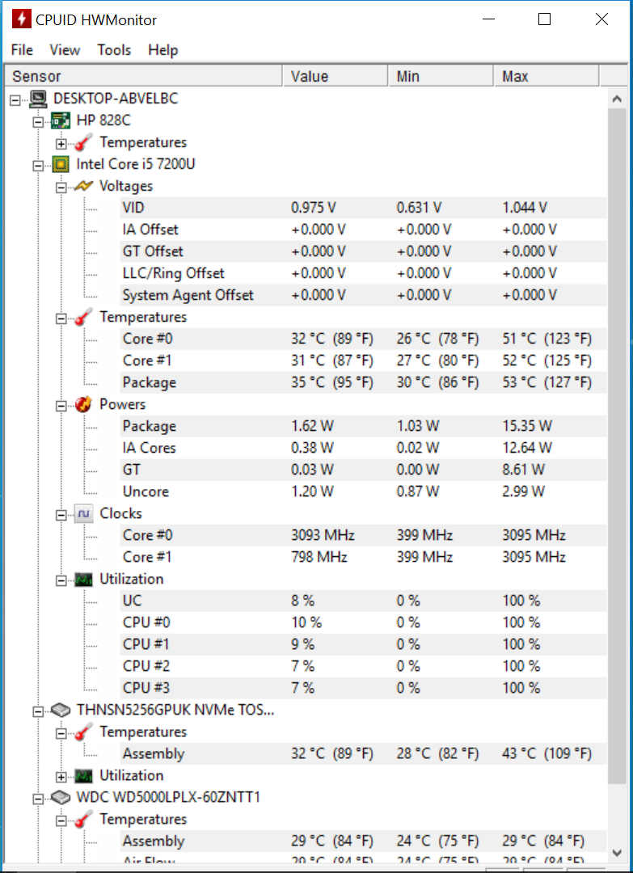633x873 pixels.
Task: Click the Max column header
Action: [546, 76]
